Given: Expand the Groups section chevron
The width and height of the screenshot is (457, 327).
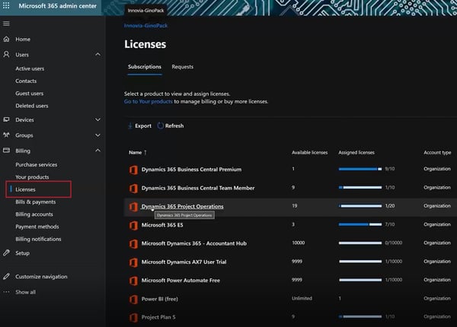Looking at the screenshot, I should (98, 135).
